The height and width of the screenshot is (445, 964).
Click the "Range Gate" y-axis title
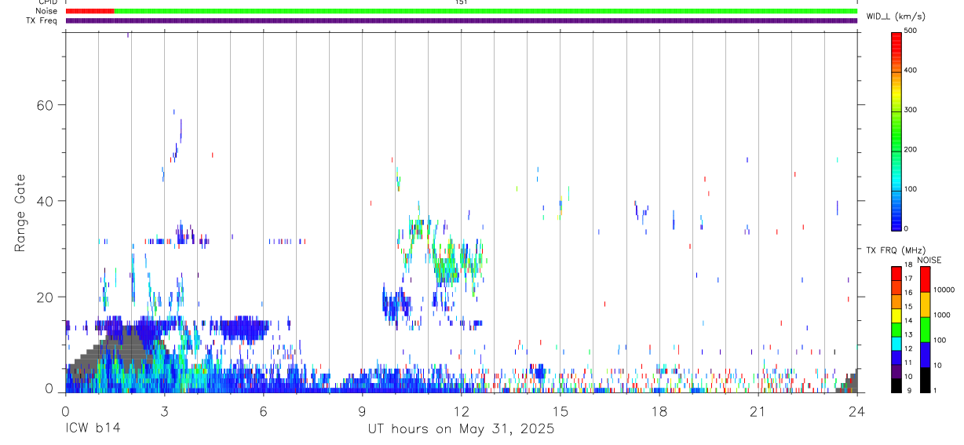[x=21, y=213]
